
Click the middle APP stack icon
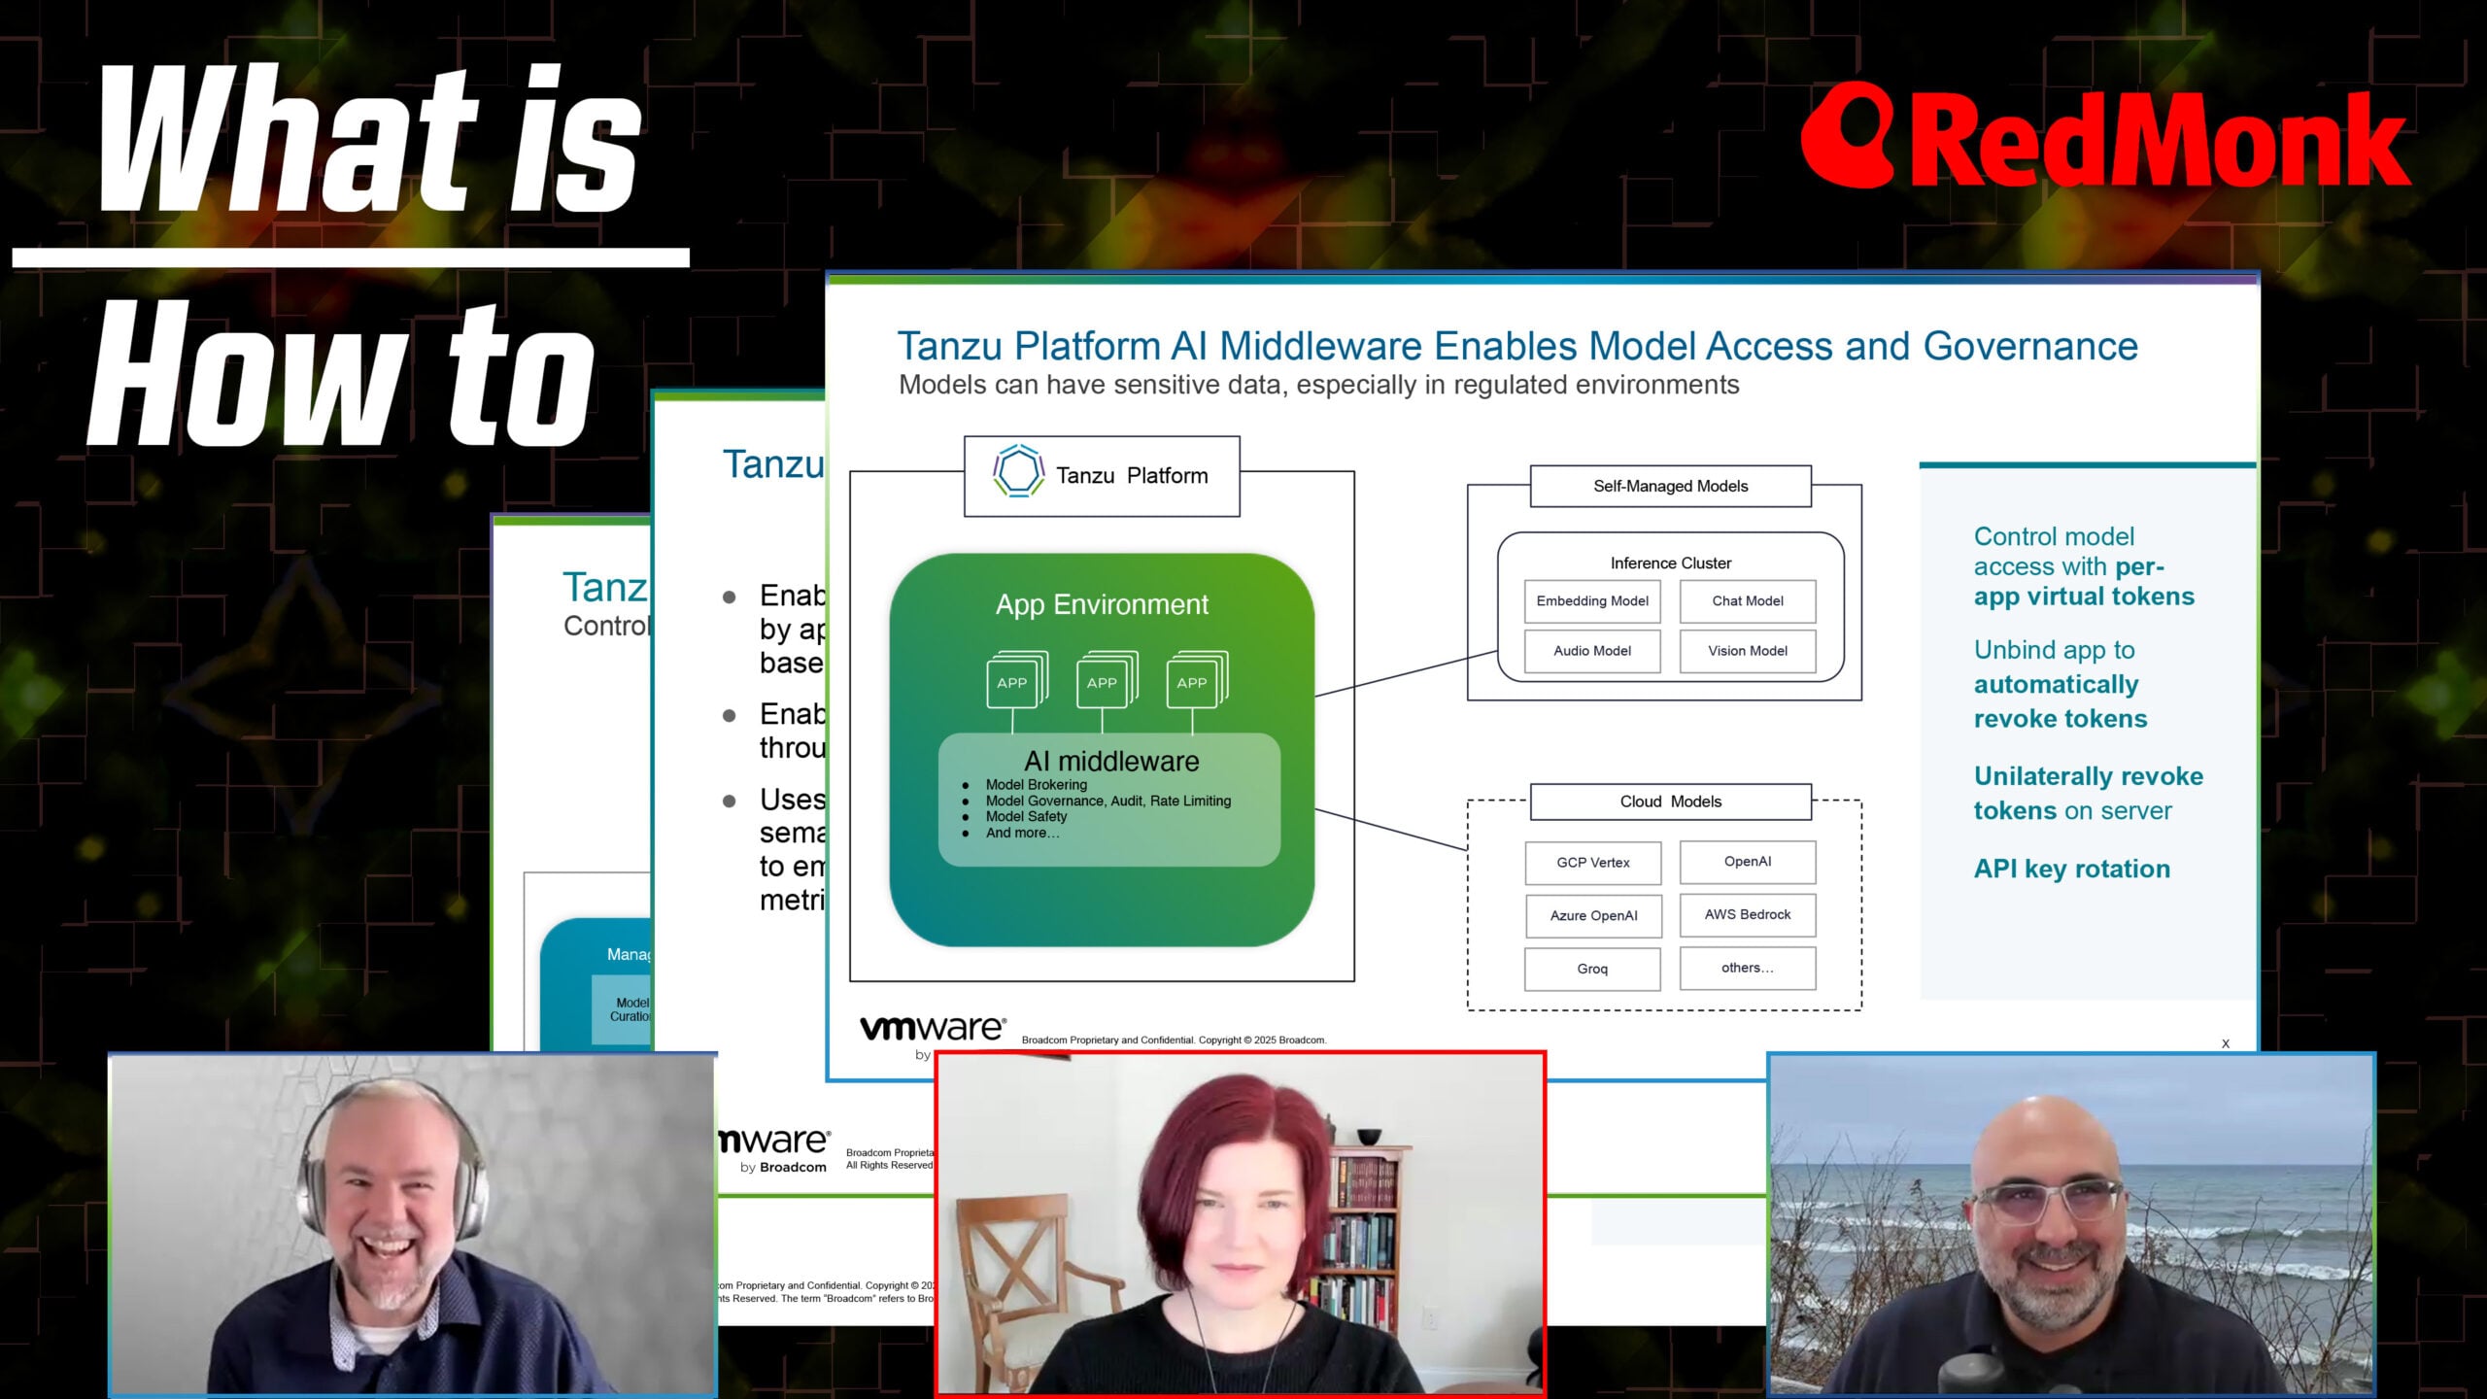[1105, 680]
